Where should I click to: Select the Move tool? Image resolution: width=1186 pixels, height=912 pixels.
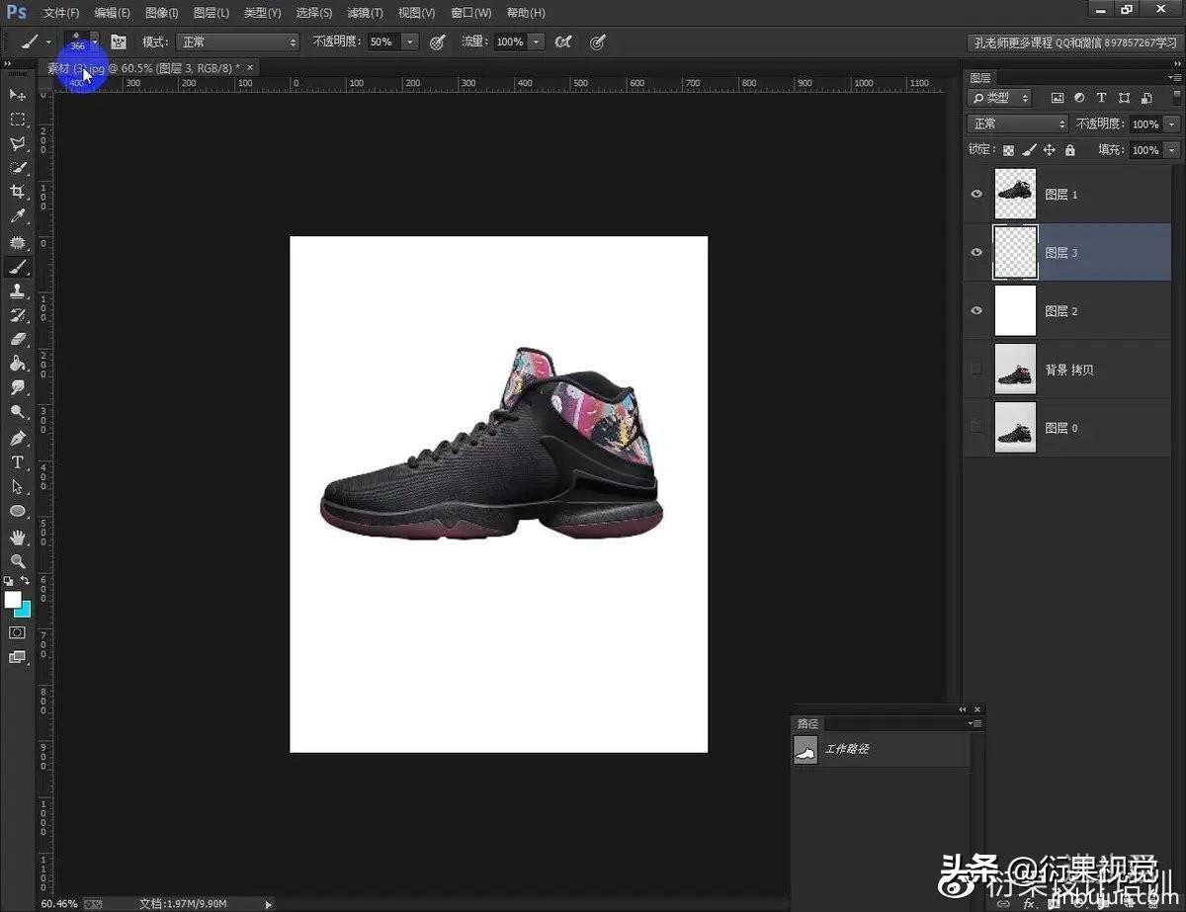click(x=17, y=95)
